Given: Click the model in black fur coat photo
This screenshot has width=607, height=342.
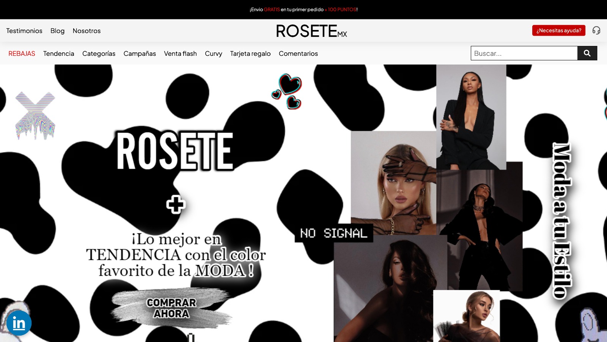Looking at the screenshot, I should (480, 230).
